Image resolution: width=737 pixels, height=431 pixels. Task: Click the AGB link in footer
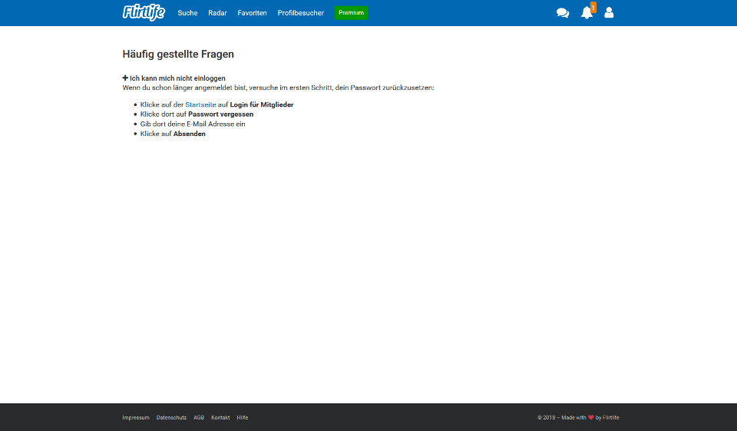[199, 418]
